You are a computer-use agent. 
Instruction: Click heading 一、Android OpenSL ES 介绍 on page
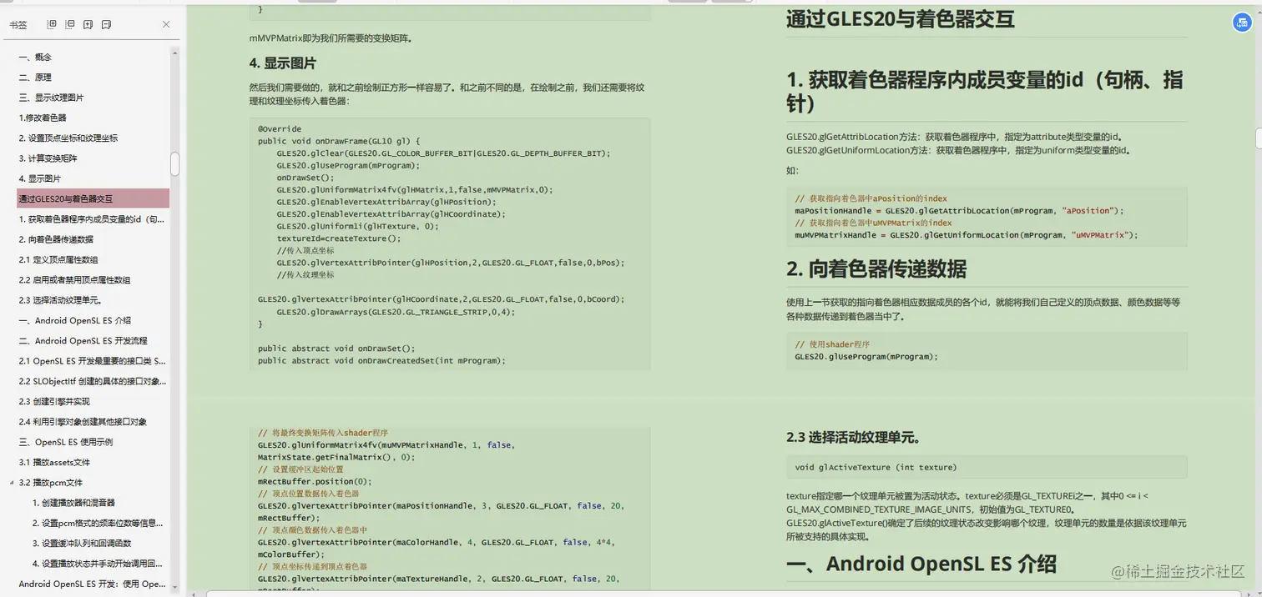point(921,564)
